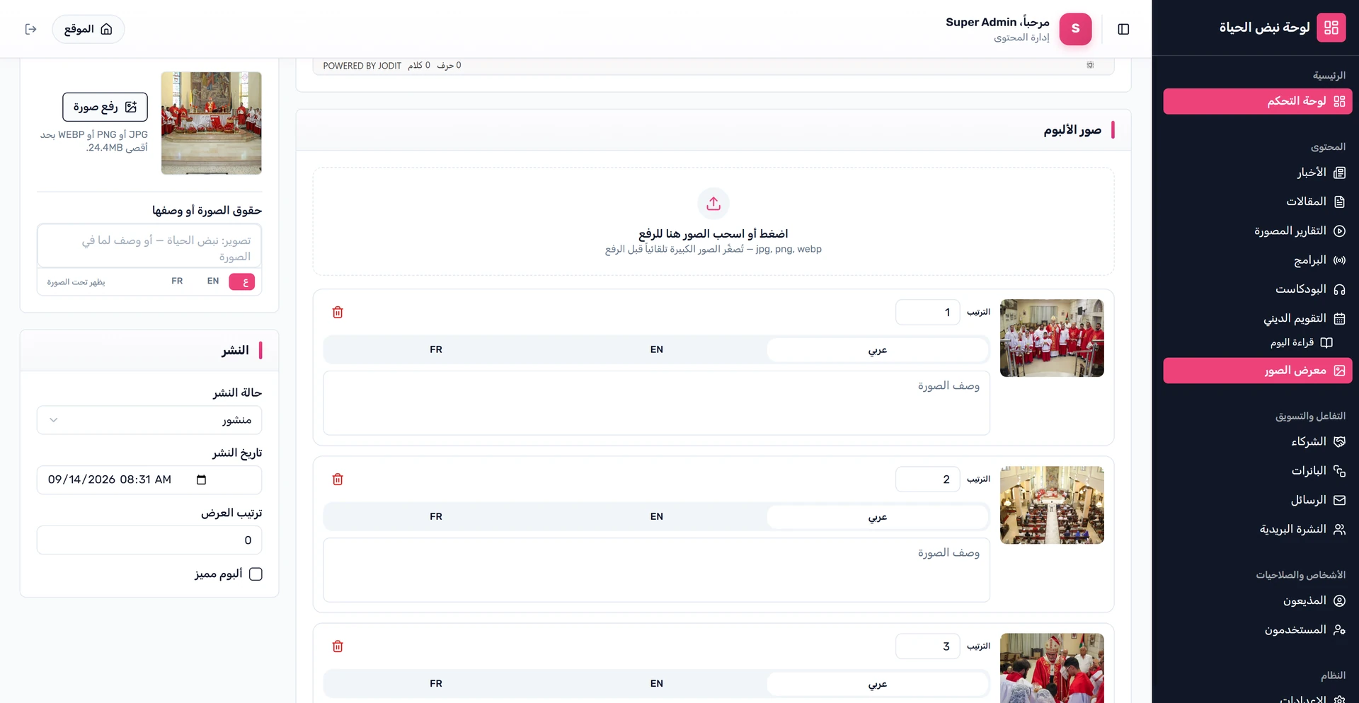Click the image credit description field
Screen dimensions: 1359x703
pyautogui.click(x=149, y=246)
